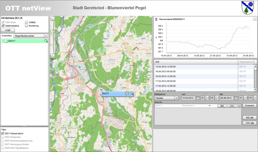
Task: Open the 'von' date calendar picker
Action: (x=198, y=98)
